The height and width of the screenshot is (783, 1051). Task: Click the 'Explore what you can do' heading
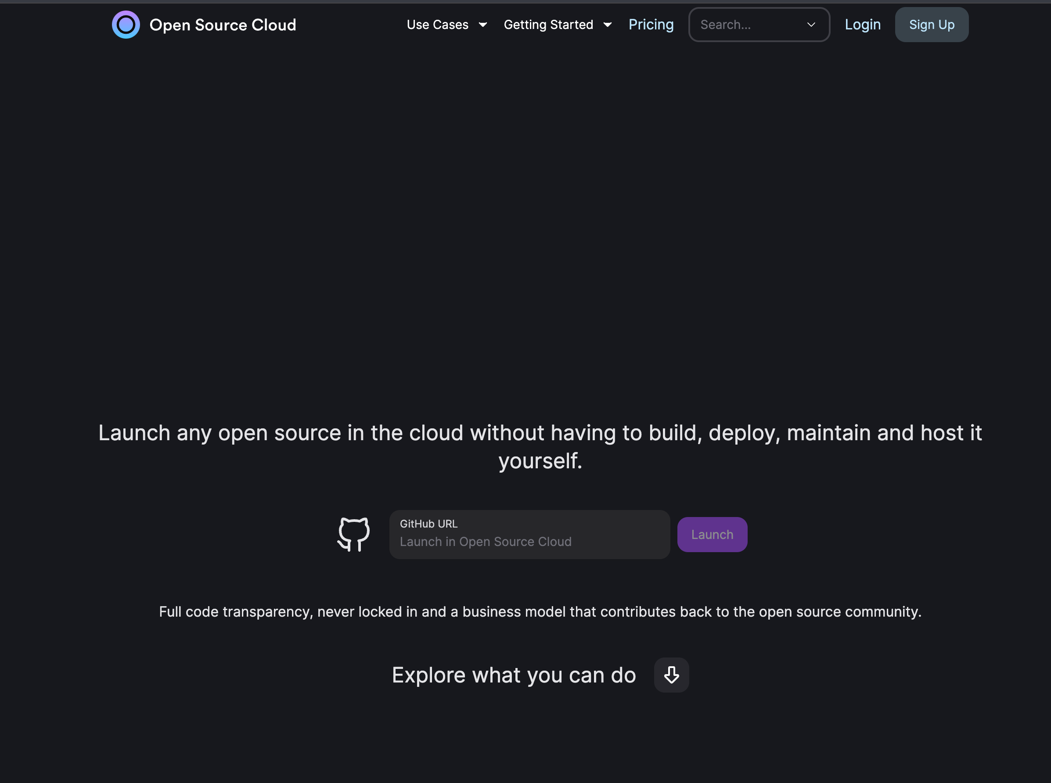tap(514, 675)
